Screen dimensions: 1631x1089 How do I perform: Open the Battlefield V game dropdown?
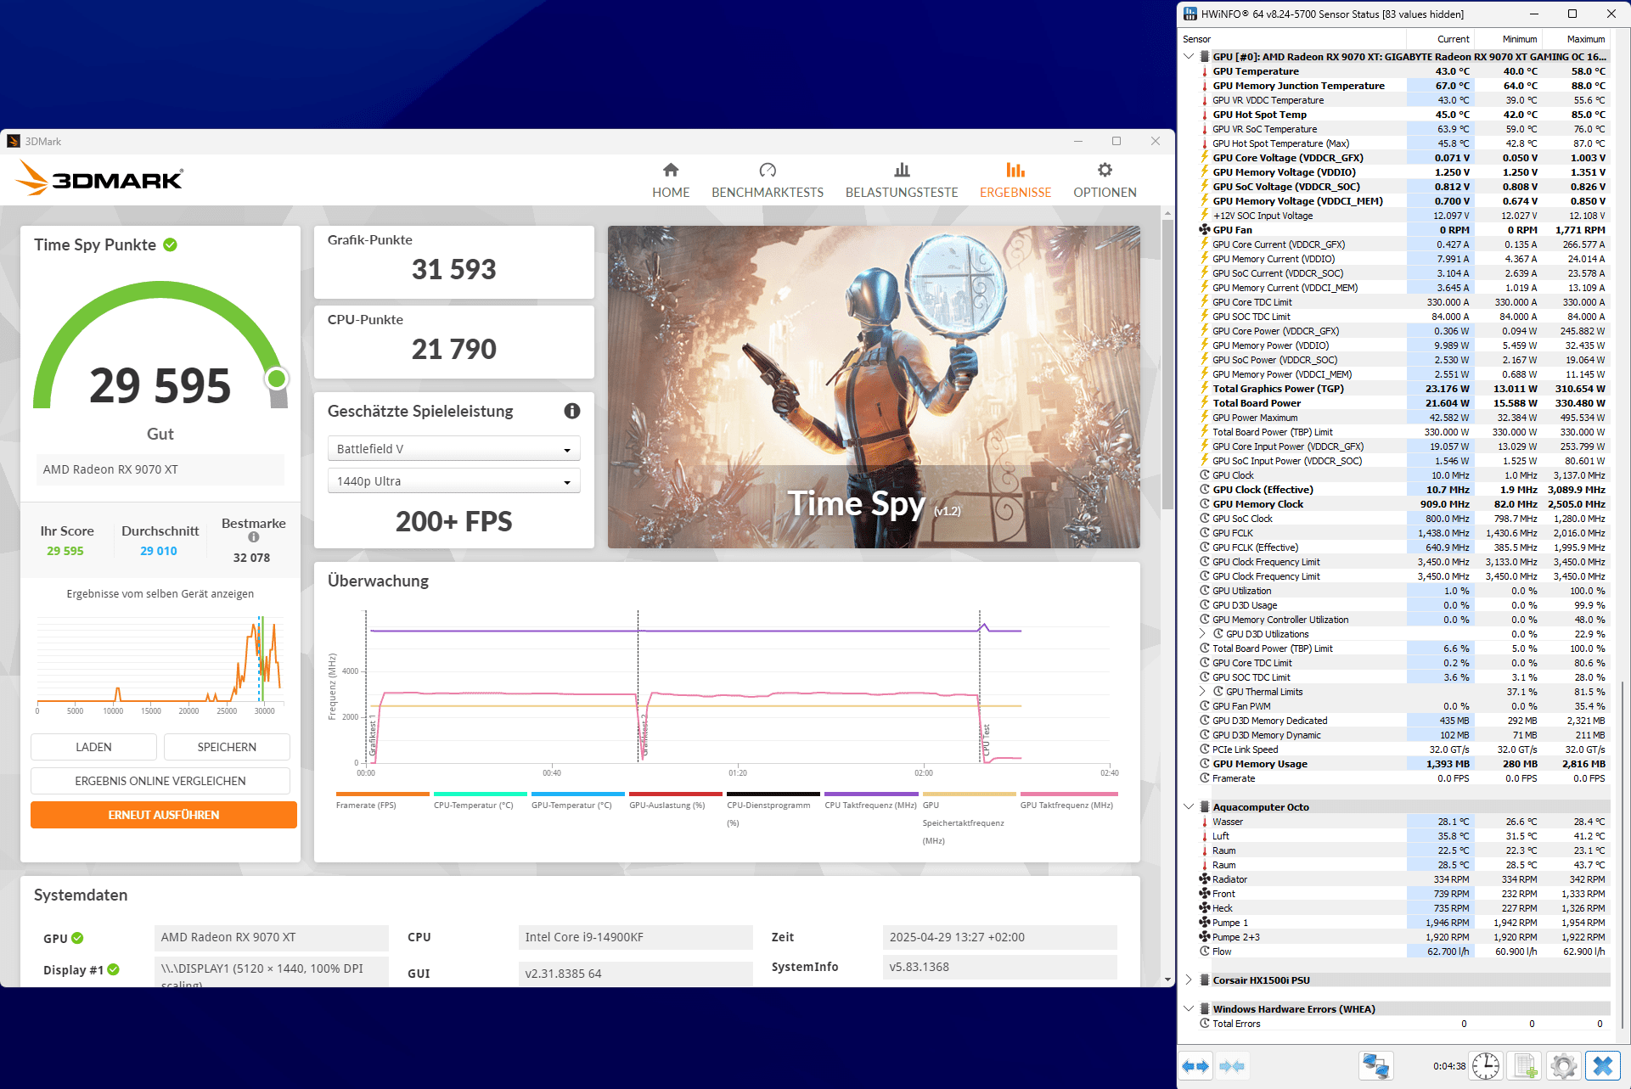click(453, 449)
